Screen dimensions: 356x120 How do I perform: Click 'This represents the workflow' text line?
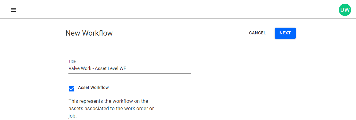(x=108, y=101)
